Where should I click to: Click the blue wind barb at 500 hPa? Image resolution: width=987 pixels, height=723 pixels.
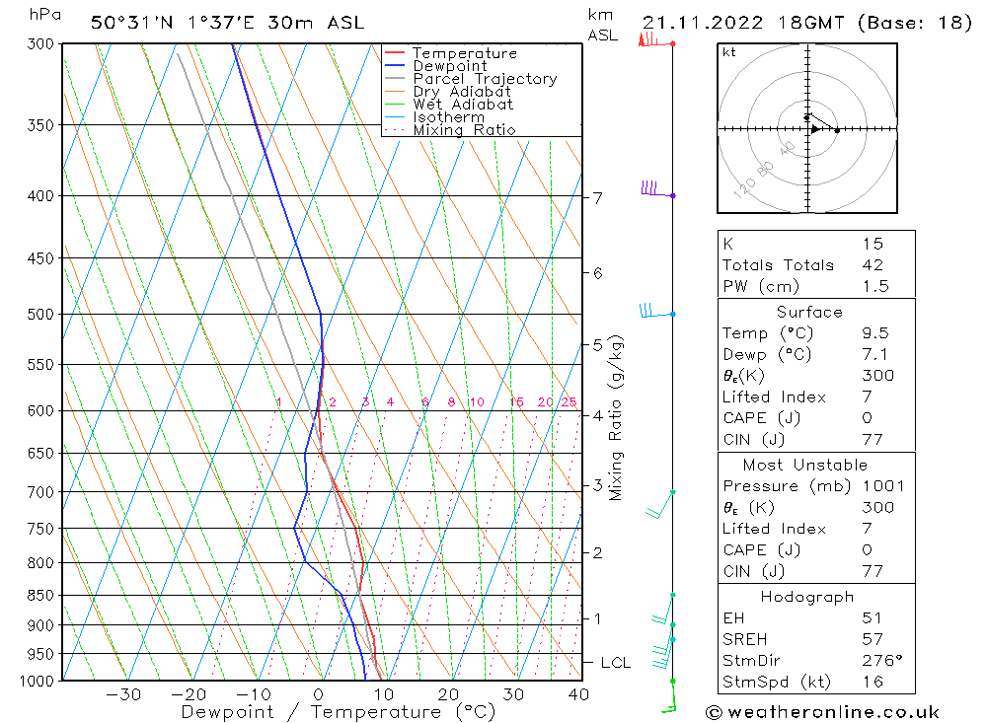[657, 311]
